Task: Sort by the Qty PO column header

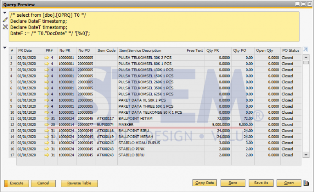Action: (243, 51)
